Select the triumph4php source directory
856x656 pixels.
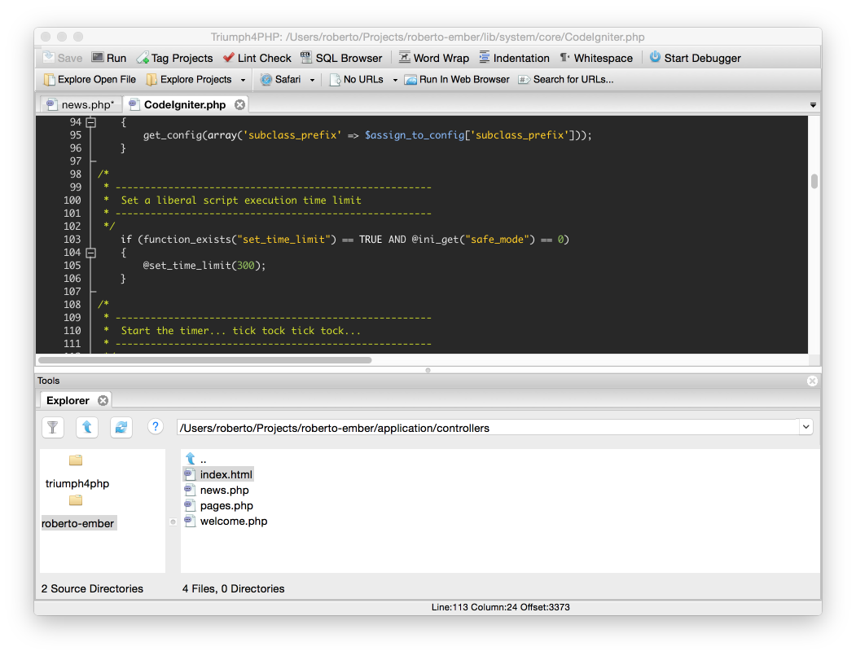click(77, 483)
